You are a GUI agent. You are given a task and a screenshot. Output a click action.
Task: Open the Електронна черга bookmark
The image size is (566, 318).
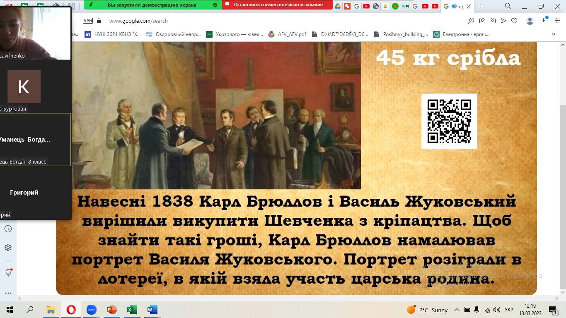tap(461, 34)
